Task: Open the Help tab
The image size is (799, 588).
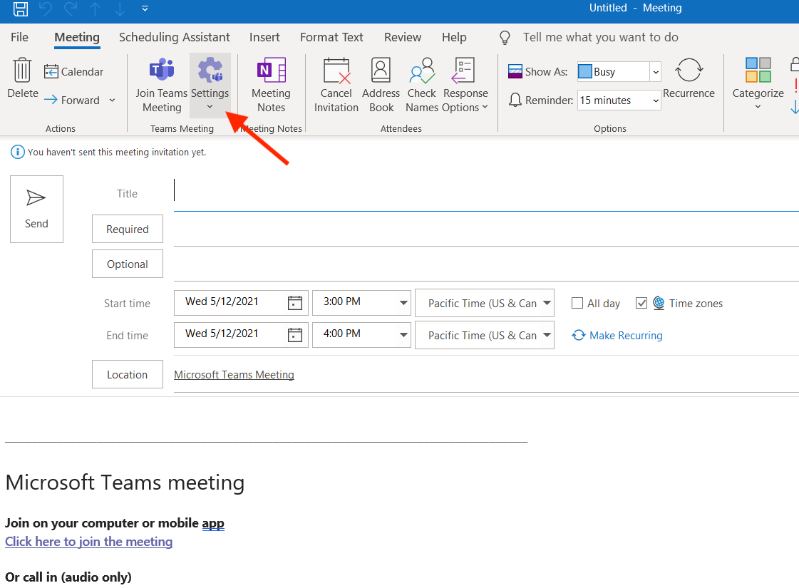Action: [454, 37]
